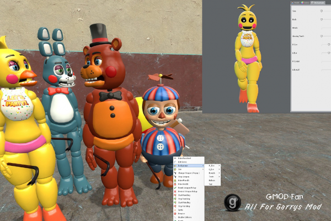Expand the L_Eye submenu
The width and height of the screenshot is (331, 221).
point(212,169)
